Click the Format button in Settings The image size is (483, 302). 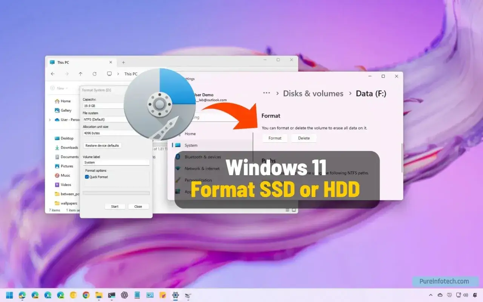pos(275,138)
